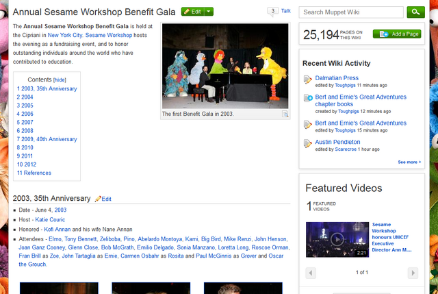The width and height of the screenshot is (438, 294).
Task: Open the Edit button dropdown arrow
Action: [209, 12]
